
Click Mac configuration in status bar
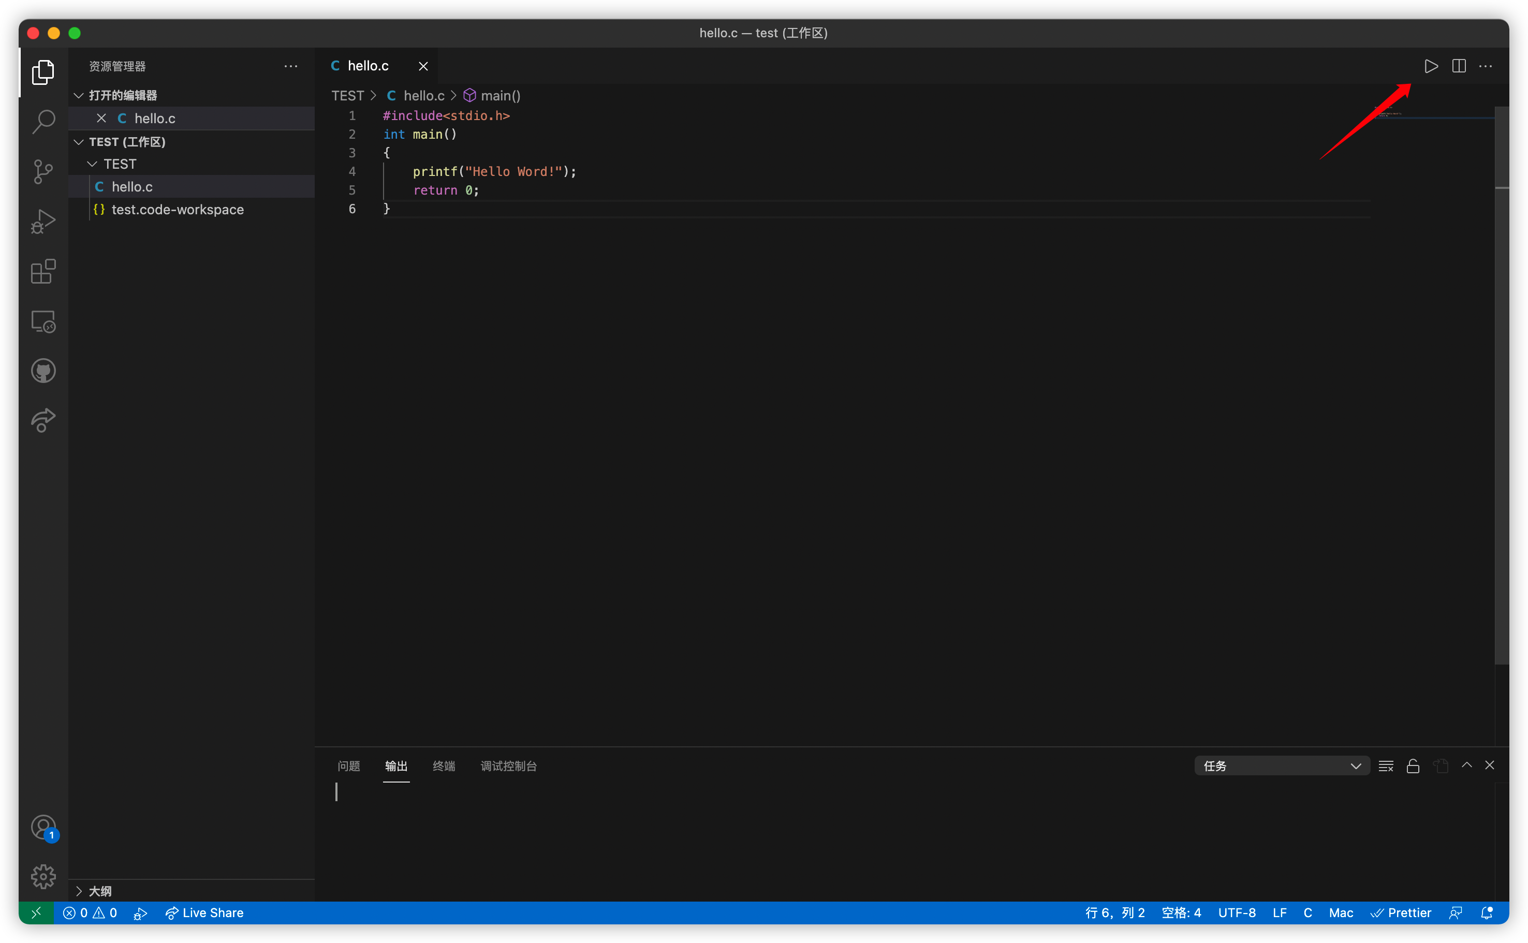tap(1341, 912)
